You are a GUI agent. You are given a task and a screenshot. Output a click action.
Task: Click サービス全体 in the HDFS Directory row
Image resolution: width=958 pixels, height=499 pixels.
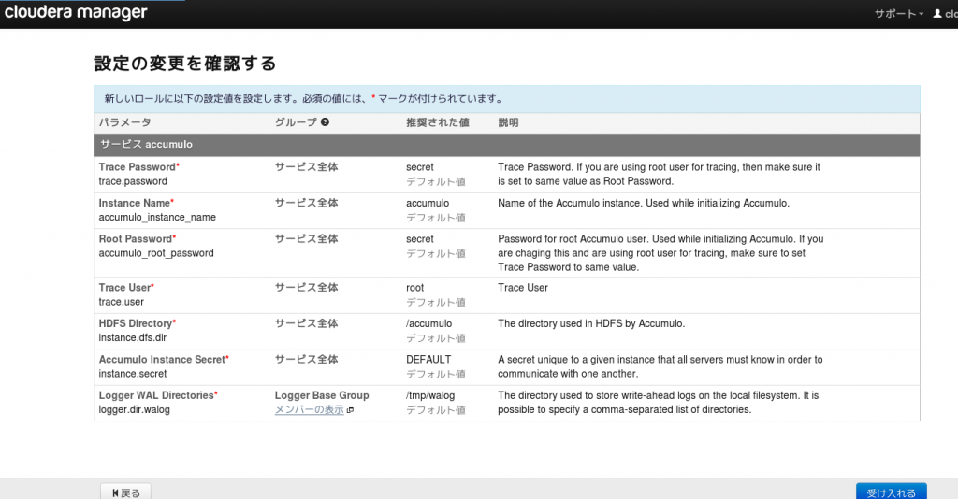tap(306, 323)
